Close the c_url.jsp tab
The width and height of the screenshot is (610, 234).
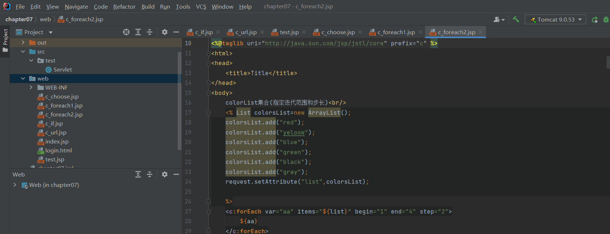coord(262,32)
